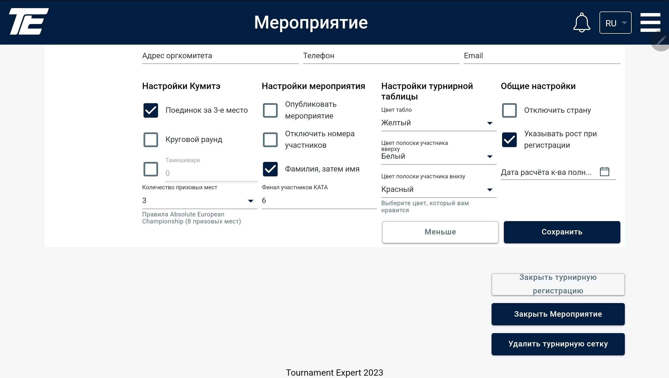This screenshot has width=669, height=378.
Task: Open top stripe color dropdown Белый
Action: click(x=439, y=156)
